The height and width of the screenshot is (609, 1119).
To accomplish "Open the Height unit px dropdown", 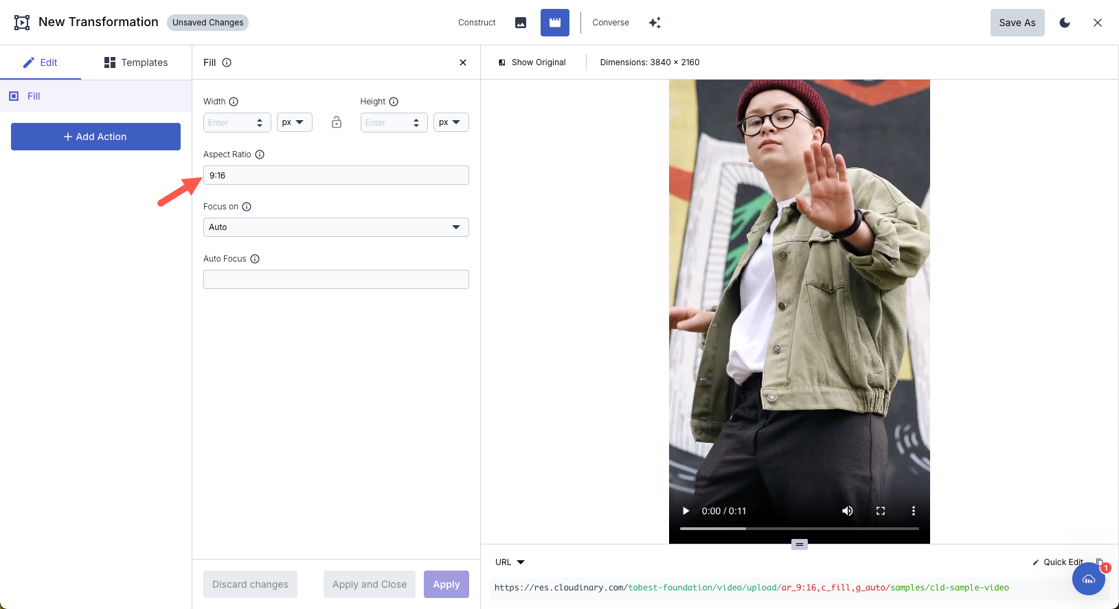I will [x=451, y=122].
